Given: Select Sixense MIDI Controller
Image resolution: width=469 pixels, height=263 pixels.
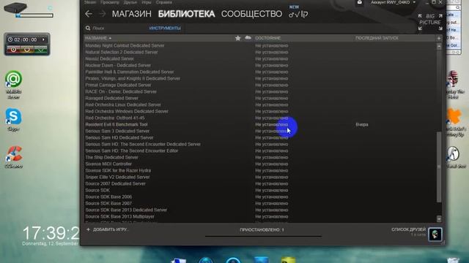Looking at the screenshot, I should click(x=108, y=164).
